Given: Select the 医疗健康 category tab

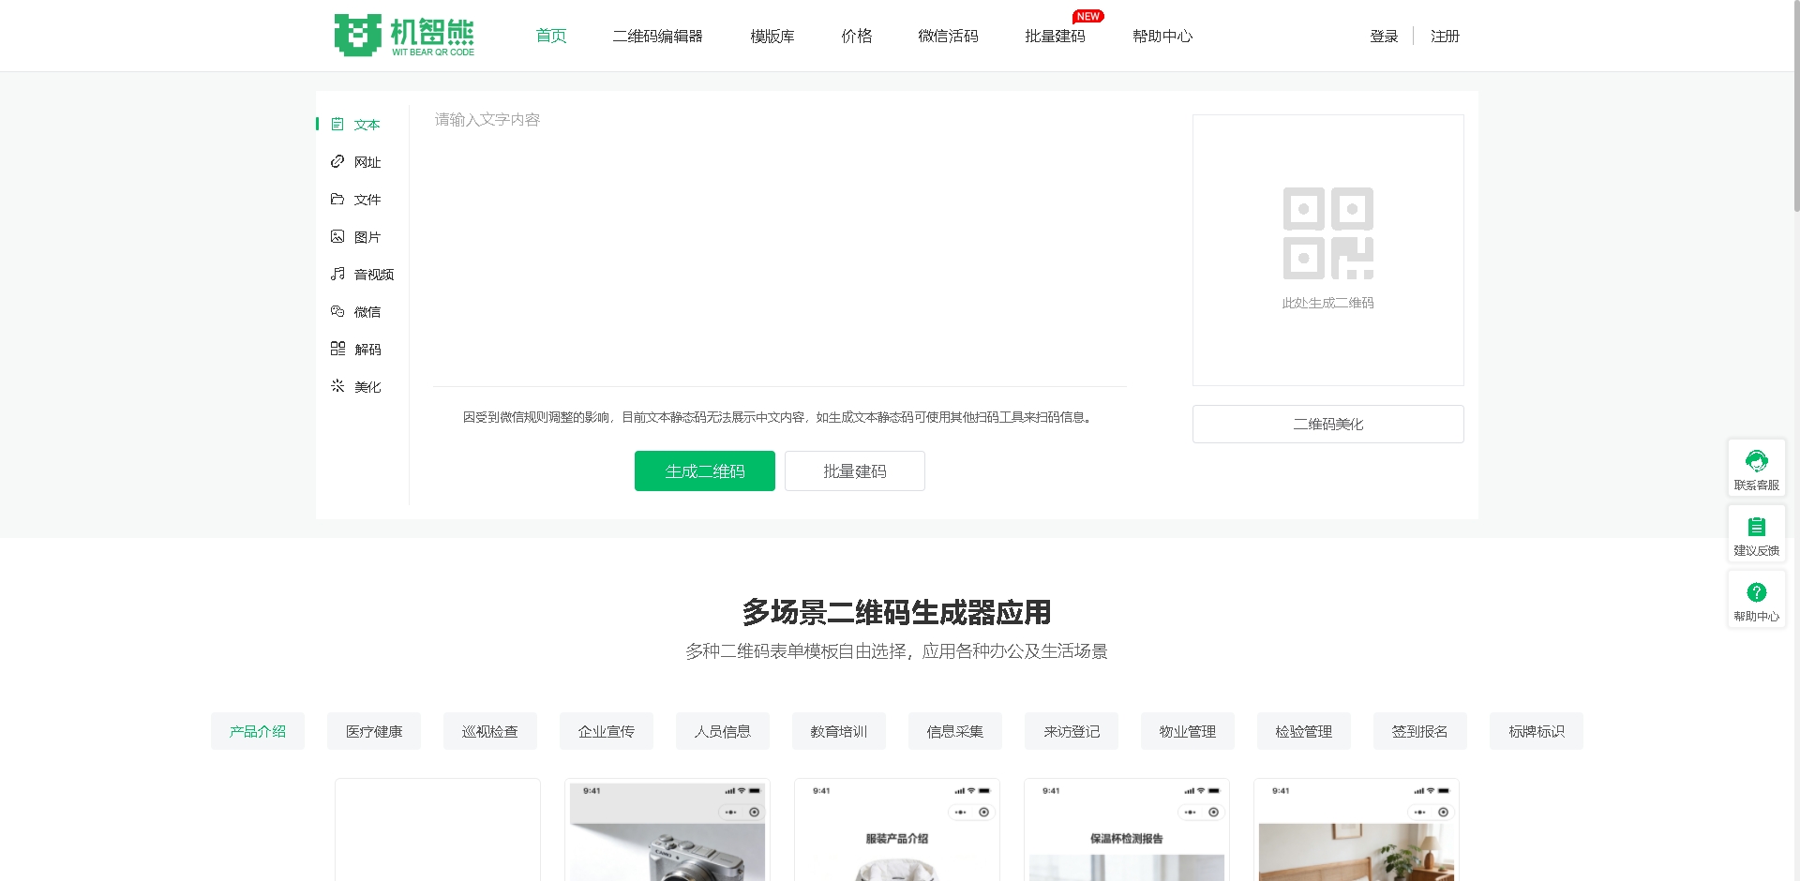Looking at the screenshot, I should [x=374, y=731].
